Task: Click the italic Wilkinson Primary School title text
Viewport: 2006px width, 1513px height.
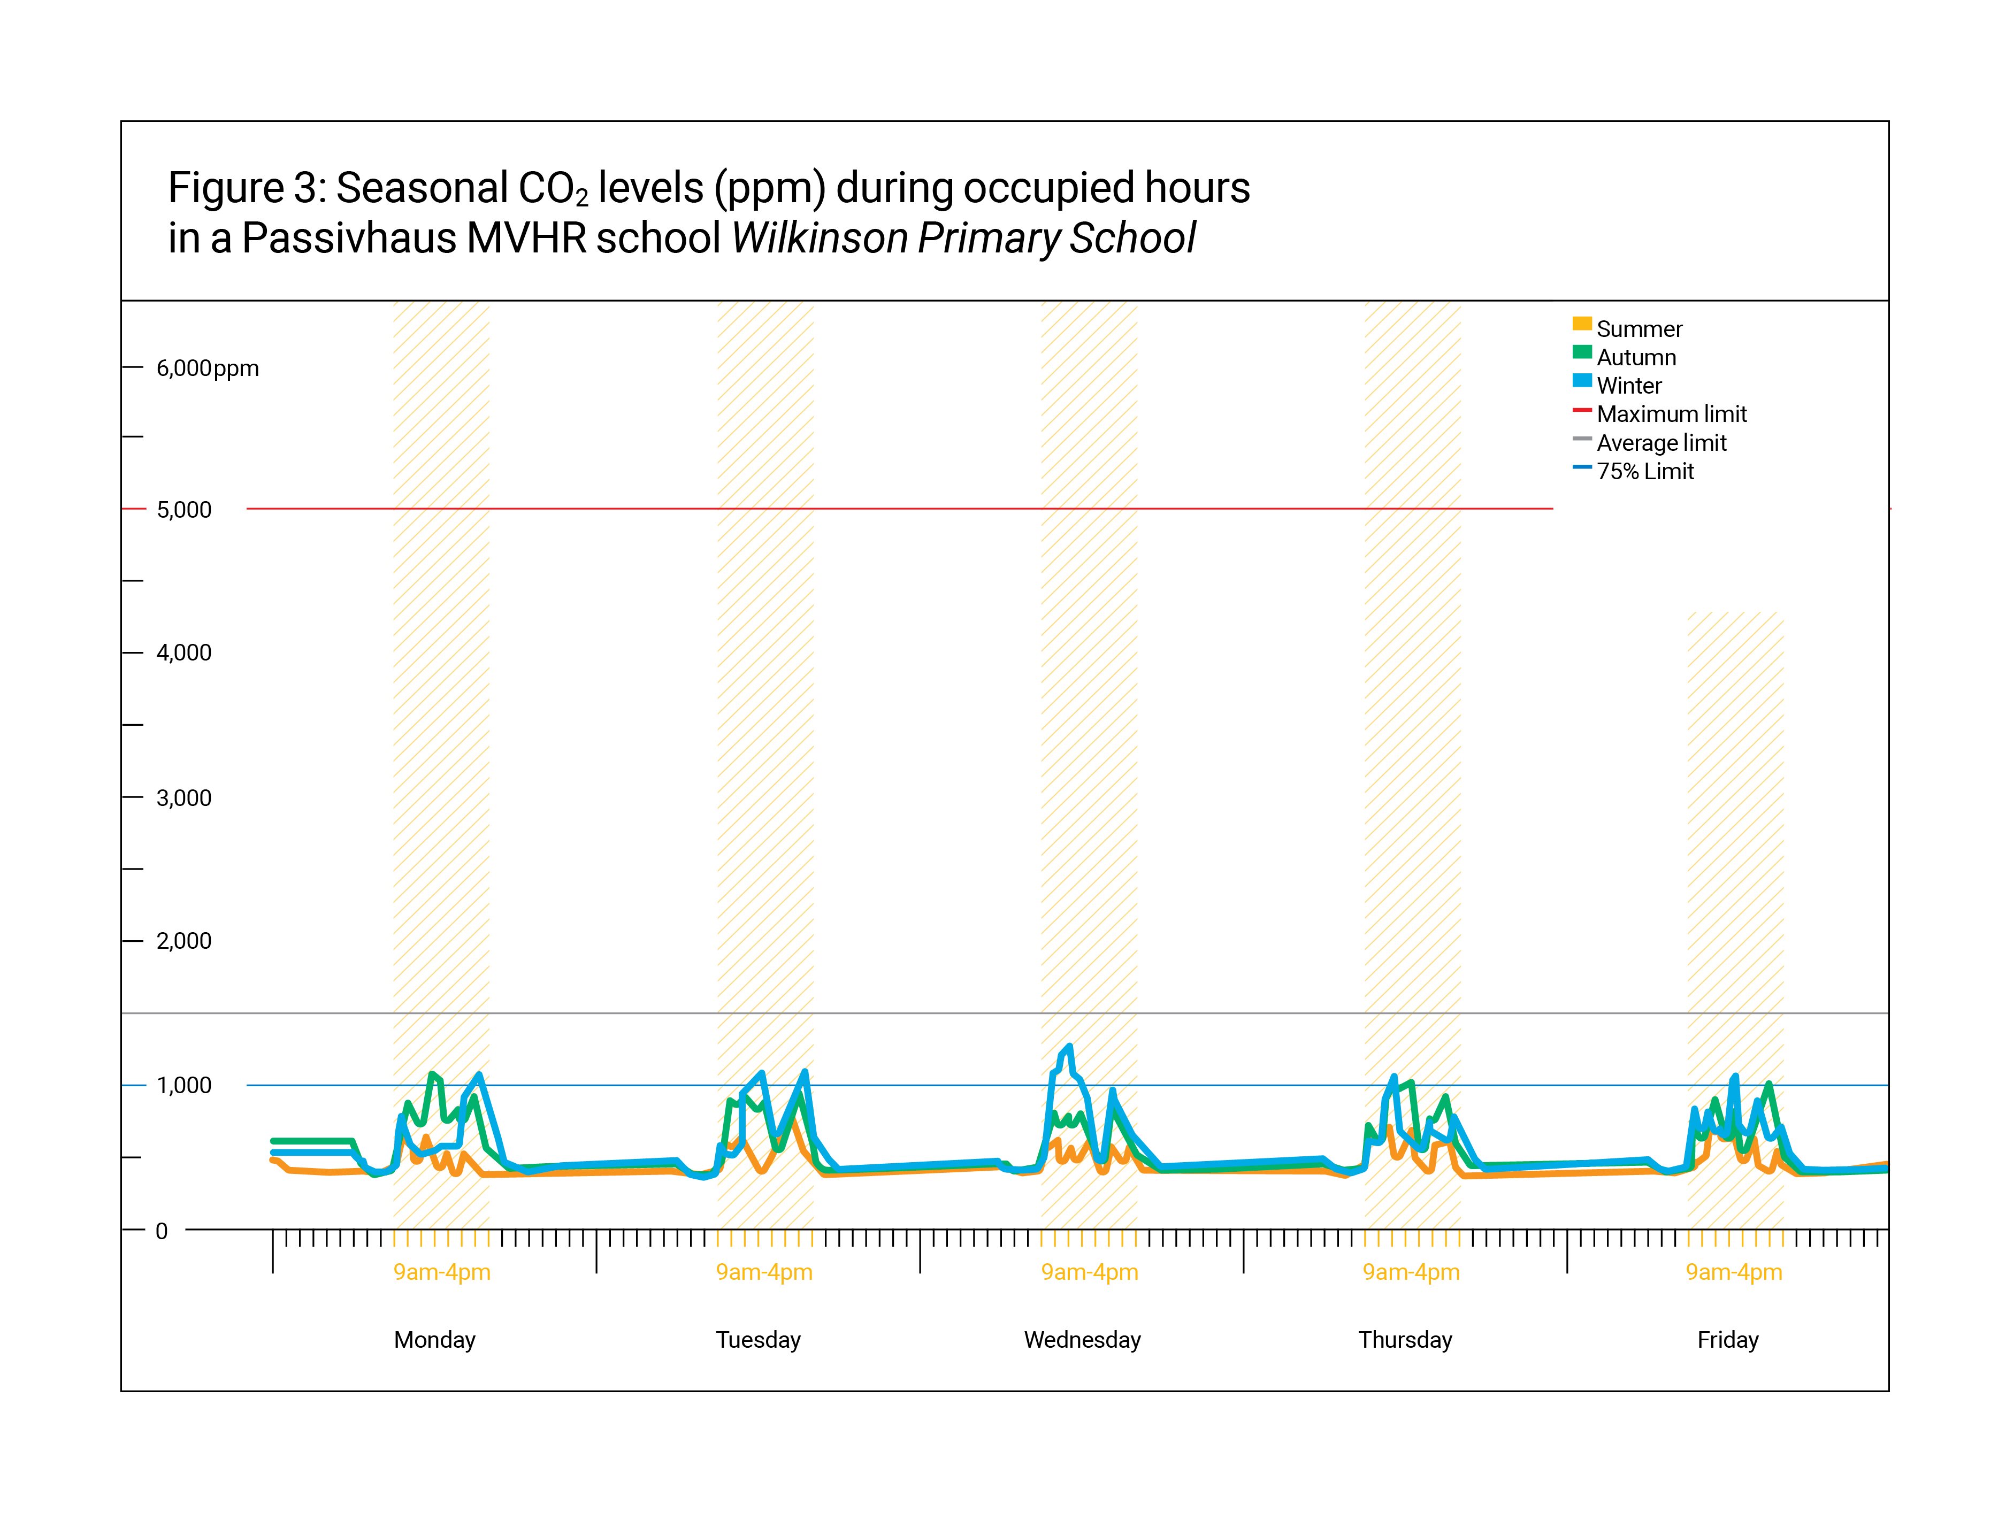Action: click(963, 239)
